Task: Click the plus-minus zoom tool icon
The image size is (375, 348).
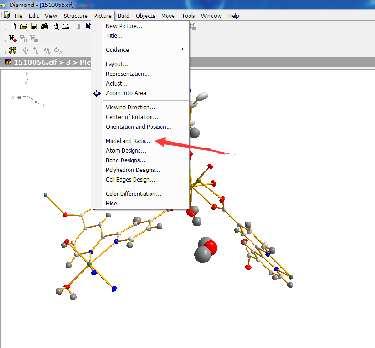Action: 36,50
